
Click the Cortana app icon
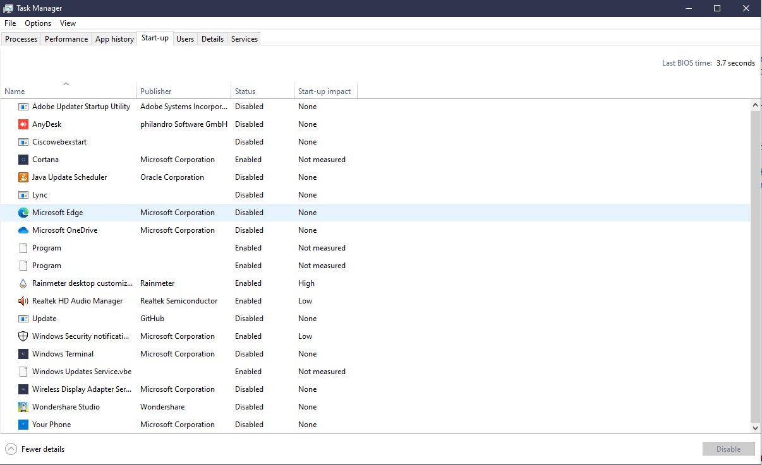[23, 160]
